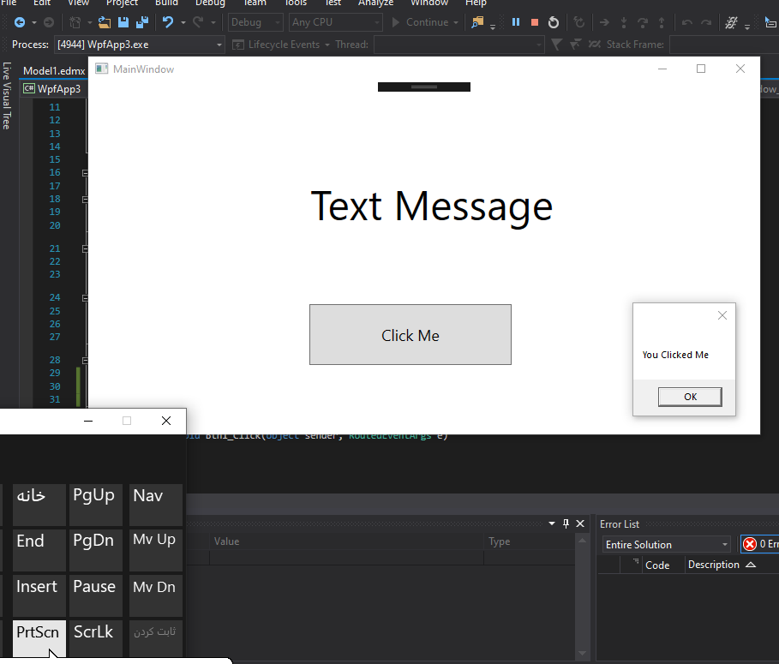779x664 pixels.
Task: Click the Step Into icon
Action: 624,22
